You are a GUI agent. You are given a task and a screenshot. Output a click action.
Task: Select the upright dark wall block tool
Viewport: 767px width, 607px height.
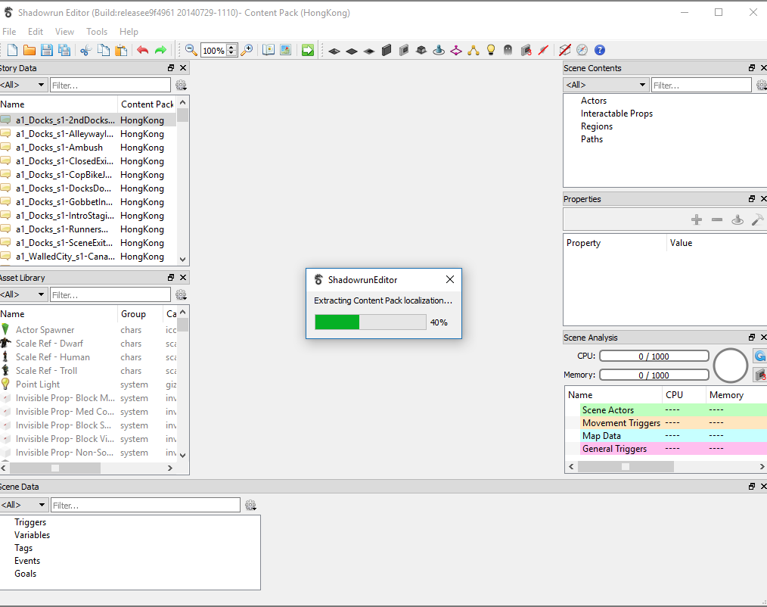[x=387, y=50]
